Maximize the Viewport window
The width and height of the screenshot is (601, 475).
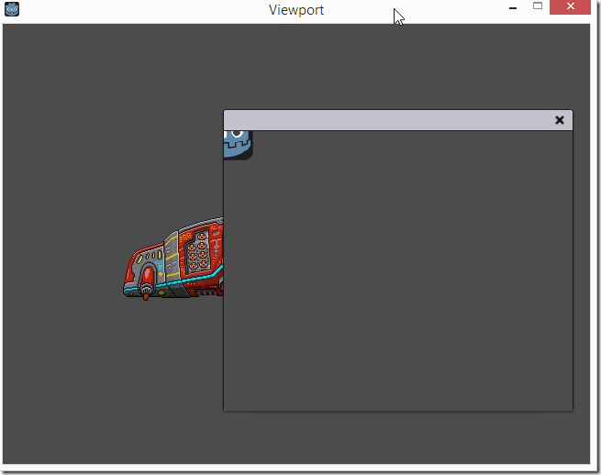(538, 6)
